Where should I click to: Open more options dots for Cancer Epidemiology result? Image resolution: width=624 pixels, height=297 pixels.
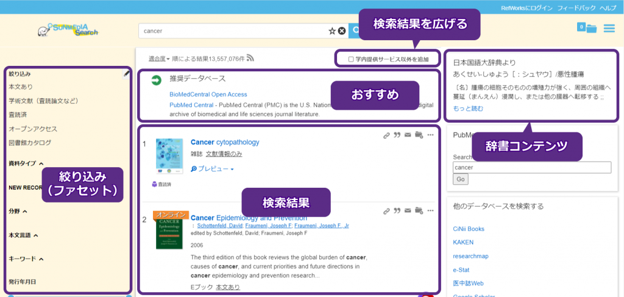[430, 211]
